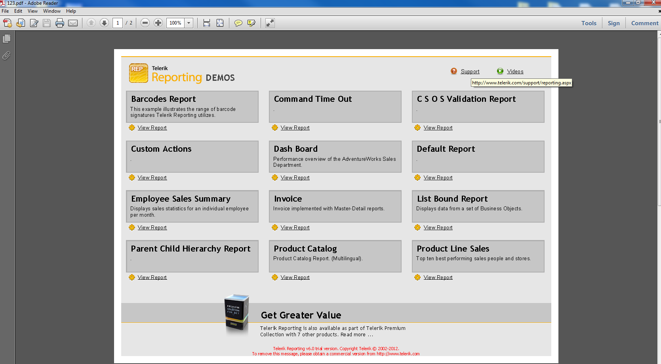Click the gear icon beside Product Line Sales' View Report
This screenshot has height=364, width=661.
pyautogui.click(x=417, y=277)
